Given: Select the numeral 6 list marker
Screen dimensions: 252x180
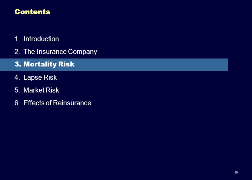Looking at the screenshot, I should coord(17,103).
